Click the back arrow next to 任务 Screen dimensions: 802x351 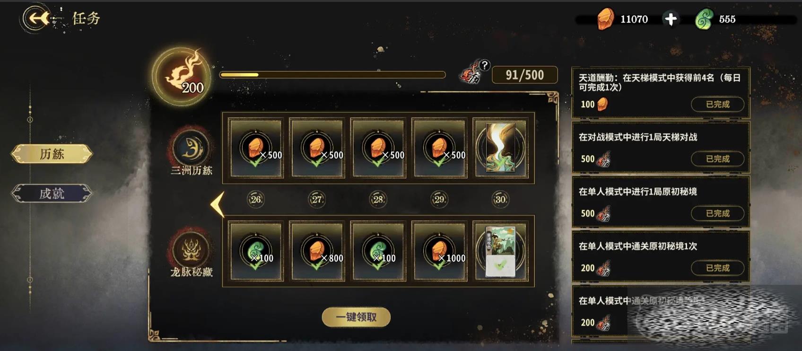point(37,18)
